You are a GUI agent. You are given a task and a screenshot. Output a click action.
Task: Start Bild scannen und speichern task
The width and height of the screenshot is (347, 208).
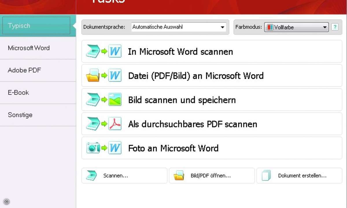(212, 100)
